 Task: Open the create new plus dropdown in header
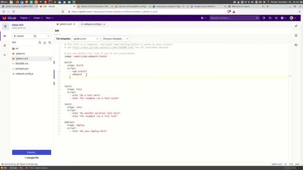pyautogui.click(x=203, y=18)
